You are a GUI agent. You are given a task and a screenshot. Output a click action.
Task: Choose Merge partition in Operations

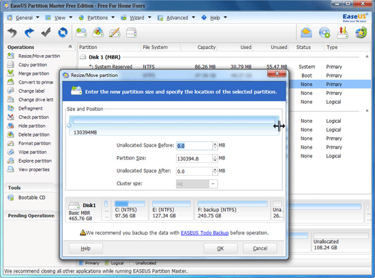[x=28, y=74]
